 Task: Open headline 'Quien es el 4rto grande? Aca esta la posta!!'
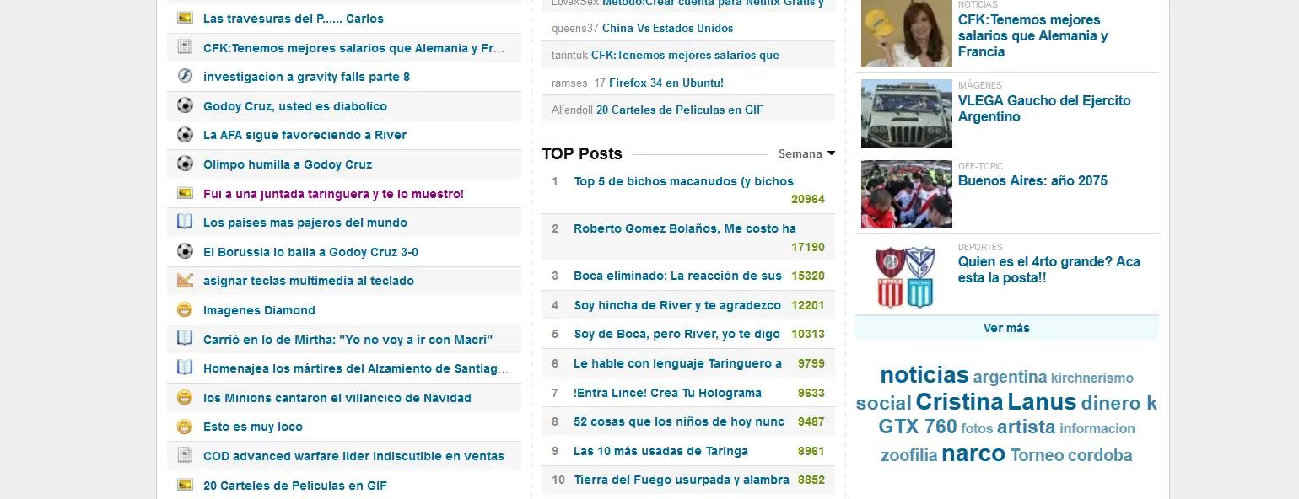(x=1048, y=270)
